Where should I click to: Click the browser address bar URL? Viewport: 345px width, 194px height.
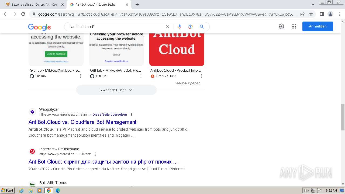[x=167, y=14]
